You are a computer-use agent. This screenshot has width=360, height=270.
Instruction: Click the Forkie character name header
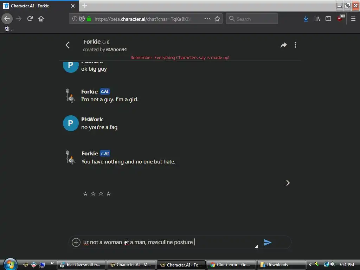(92, 42)
